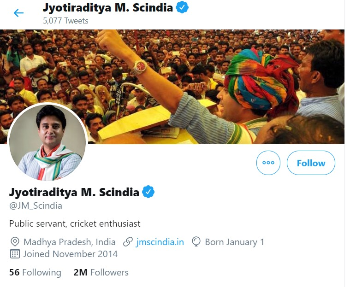Open the jmscindia.in website link

(x=160, y=242)
